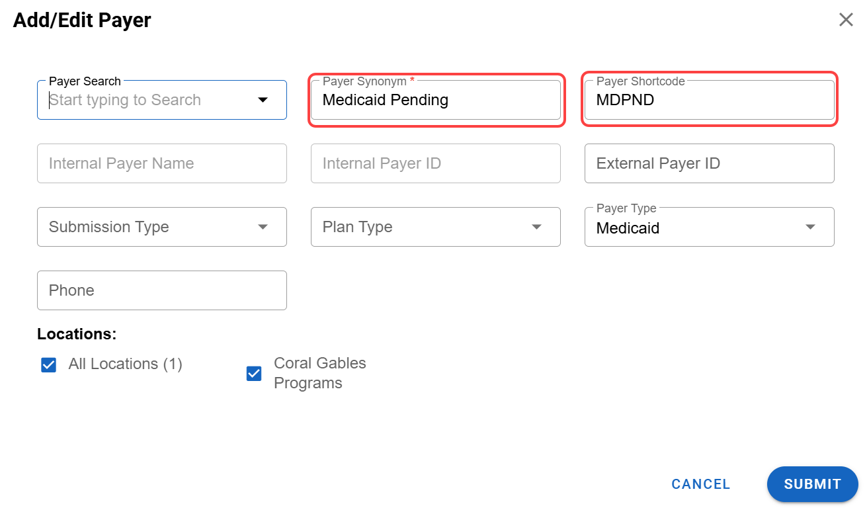The image size is (867, 508).
Task: Uncheck the All Locations (1) checkbox
Action: point(49,364)
